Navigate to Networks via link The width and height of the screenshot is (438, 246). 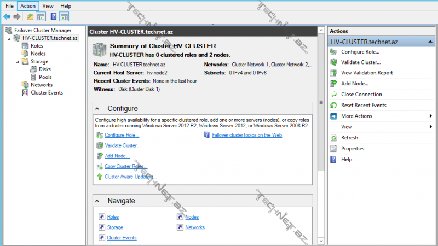(195, 227)
